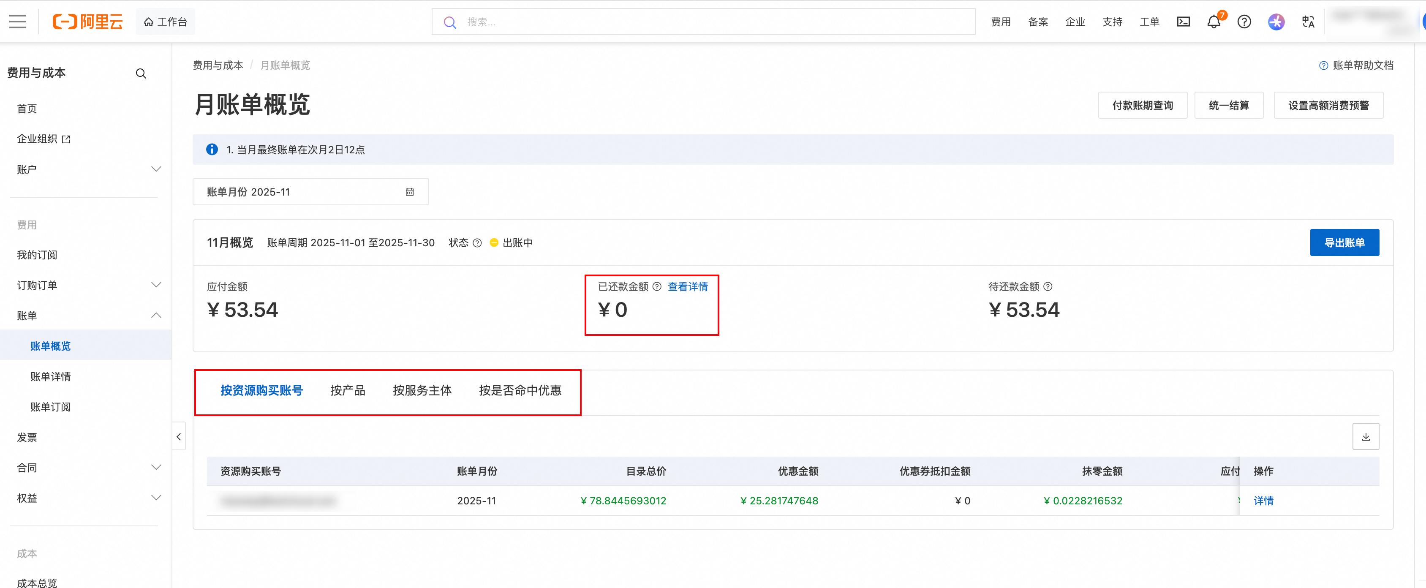Viewport: 1426px width, 588px height.
Task: Click the 导出账单 button
Action: pos(1344,242)
